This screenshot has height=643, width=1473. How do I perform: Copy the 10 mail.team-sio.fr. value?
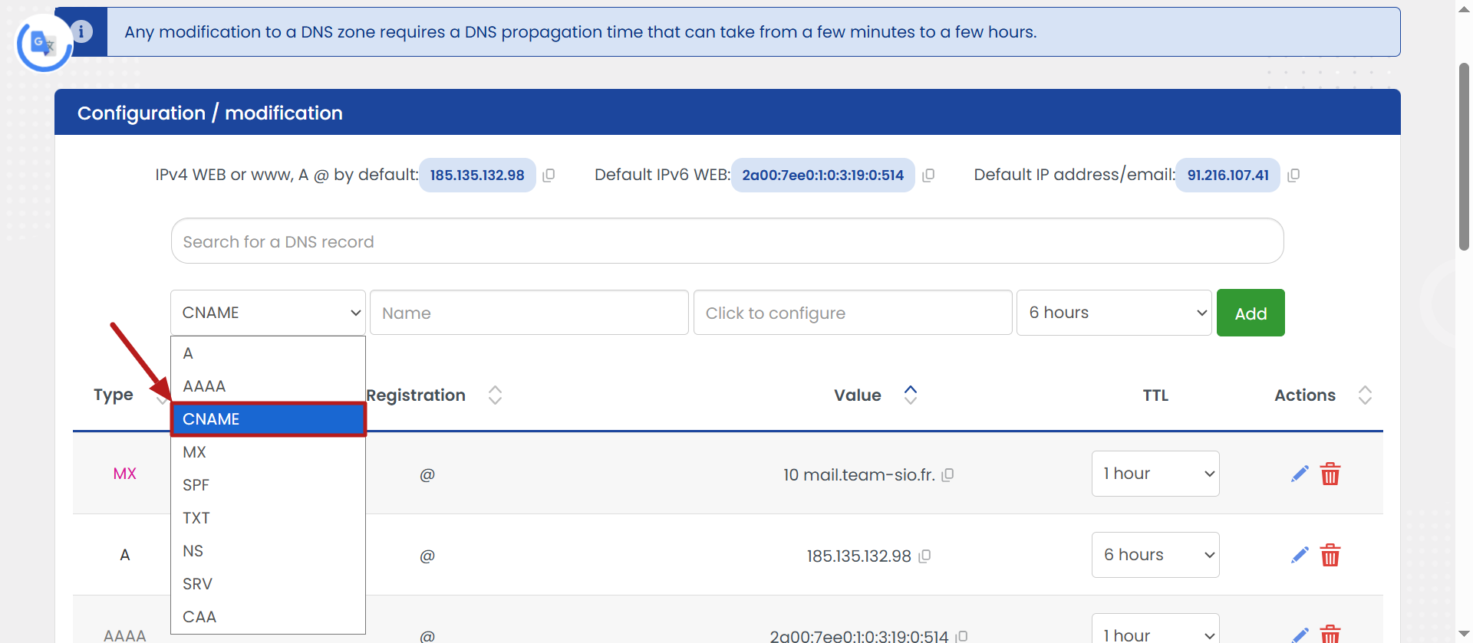click(x=948, y=475)
